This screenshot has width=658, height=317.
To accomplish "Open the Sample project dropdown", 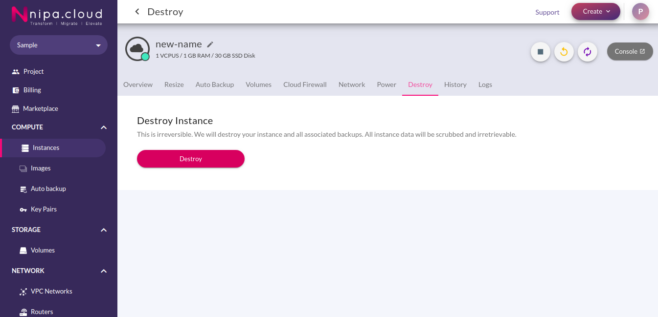I will [59, 45].
